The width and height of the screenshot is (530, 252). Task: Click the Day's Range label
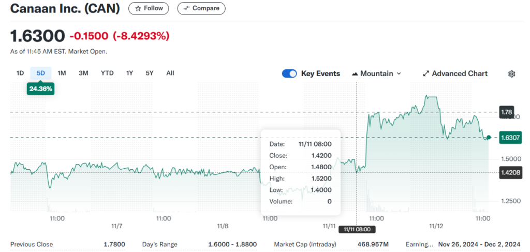pos(159,244)
